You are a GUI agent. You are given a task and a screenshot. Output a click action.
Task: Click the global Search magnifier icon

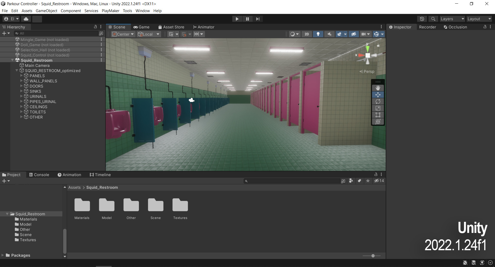point(433,19)
